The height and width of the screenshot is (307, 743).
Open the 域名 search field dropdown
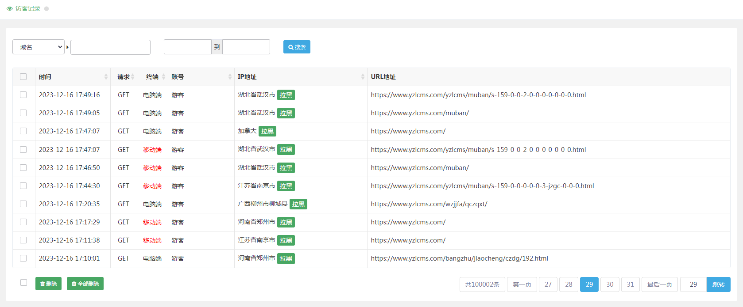pyautogui.click(x=39, y=47)
